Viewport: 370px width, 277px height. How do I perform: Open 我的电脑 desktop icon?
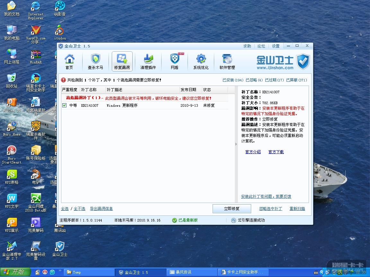pyautogui.click(x=12, y=32)
